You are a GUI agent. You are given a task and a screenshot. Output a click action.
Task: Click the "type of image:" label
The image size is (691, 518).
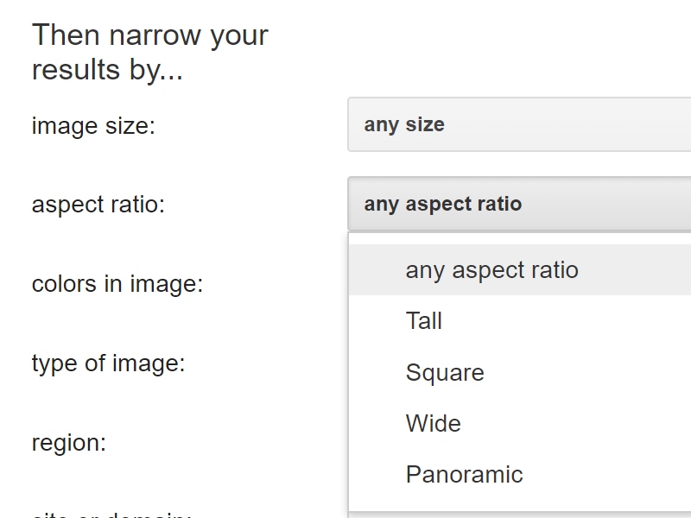pyautogui.click(x=108, y=363)
